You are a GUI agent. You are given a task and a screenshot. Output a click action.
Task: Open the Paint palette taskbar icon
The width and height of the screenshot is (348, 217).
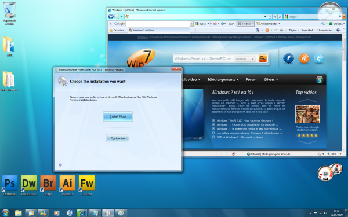[x=121, y=213]
